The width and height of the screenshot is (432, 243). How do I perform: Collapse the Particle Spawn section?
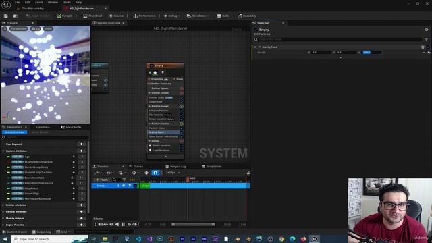point(149,106)
